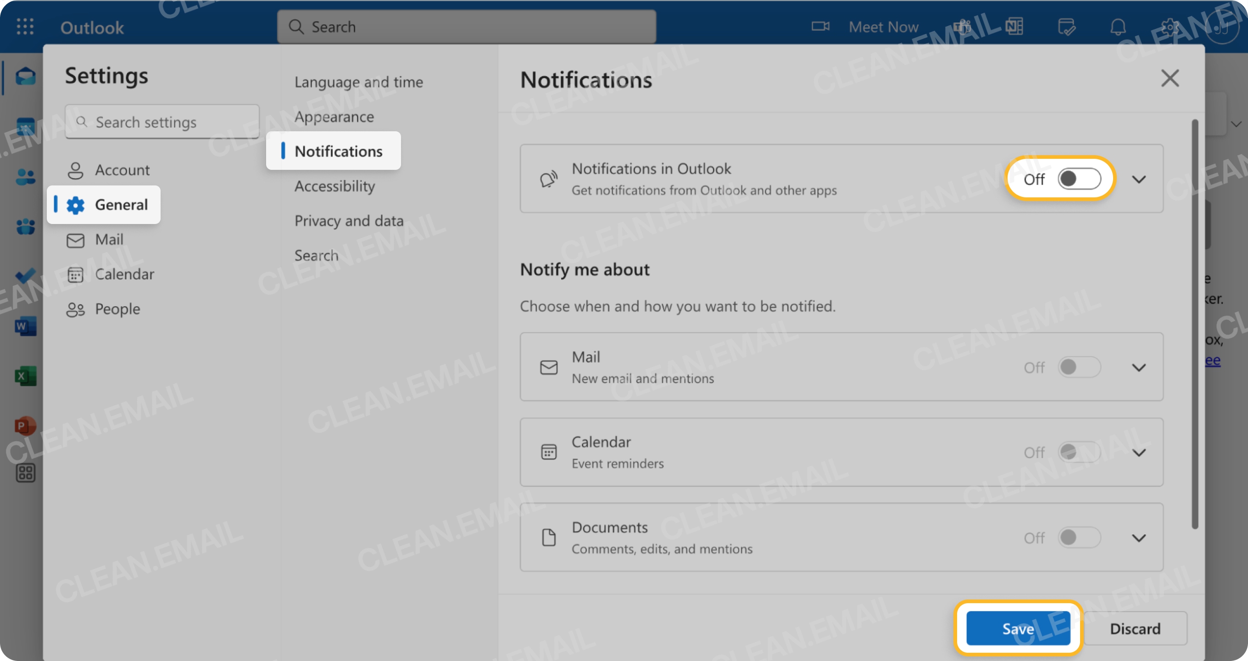
Task: Open To Do checkmark app
Action: coord(25,276)
